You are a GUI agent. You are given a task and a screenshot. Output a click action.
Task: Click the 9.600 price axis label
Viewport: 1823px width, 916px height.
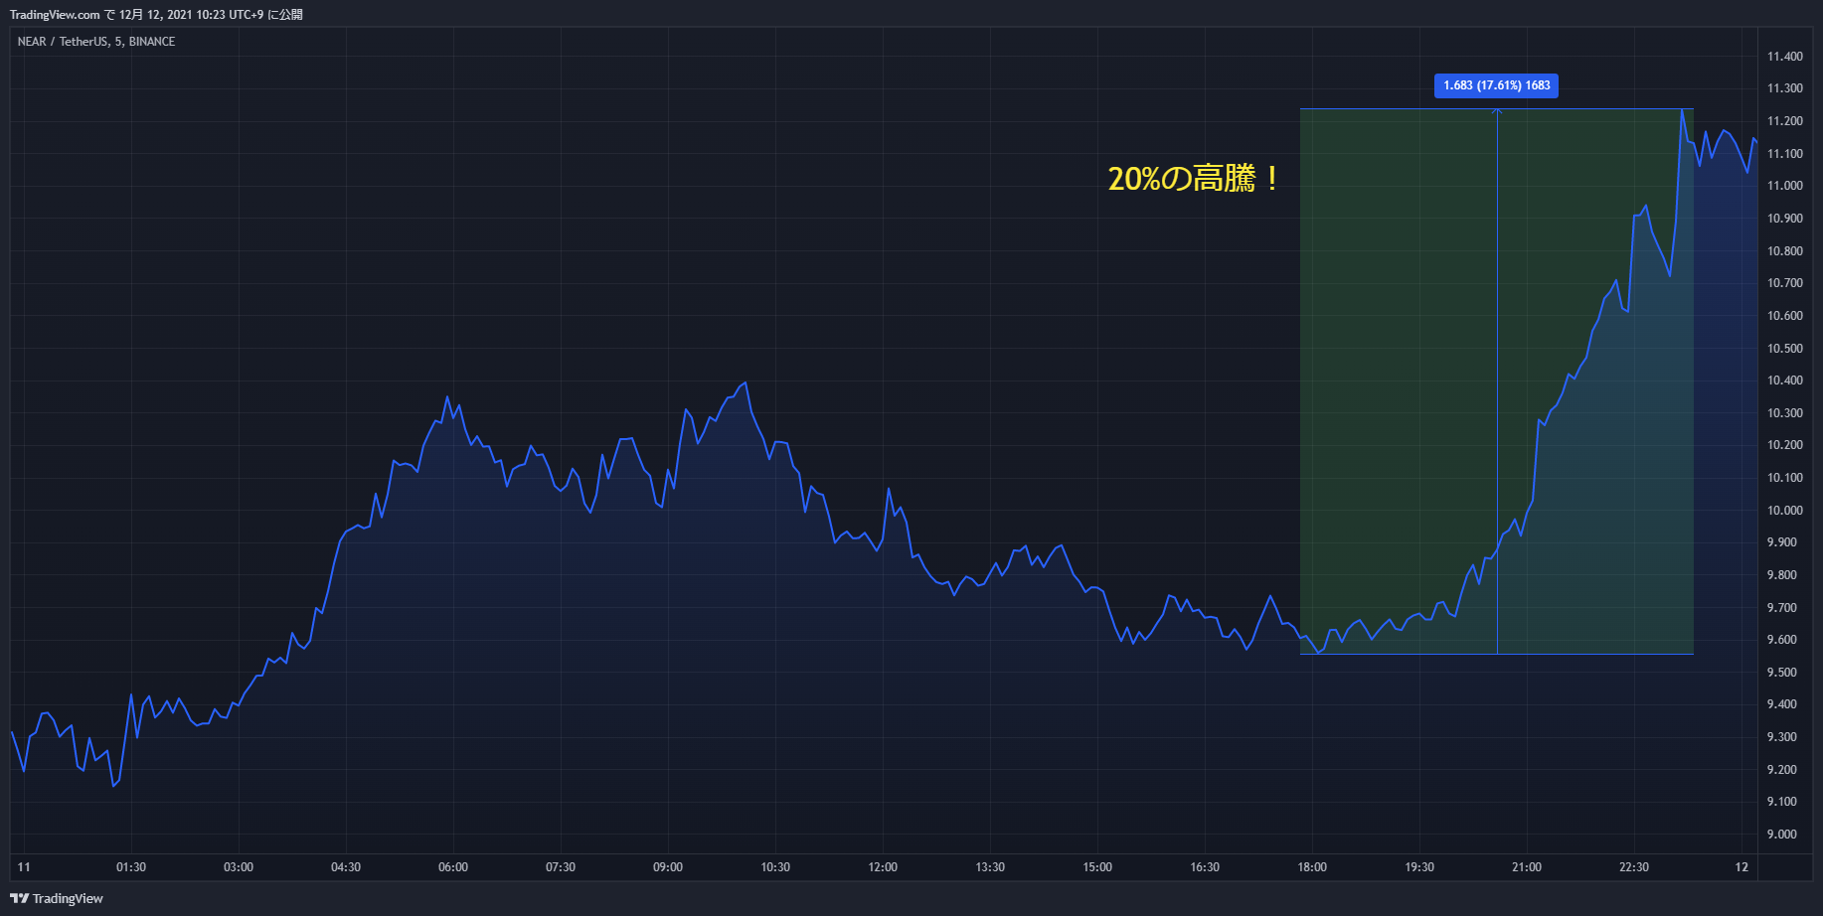(1781, 640)
